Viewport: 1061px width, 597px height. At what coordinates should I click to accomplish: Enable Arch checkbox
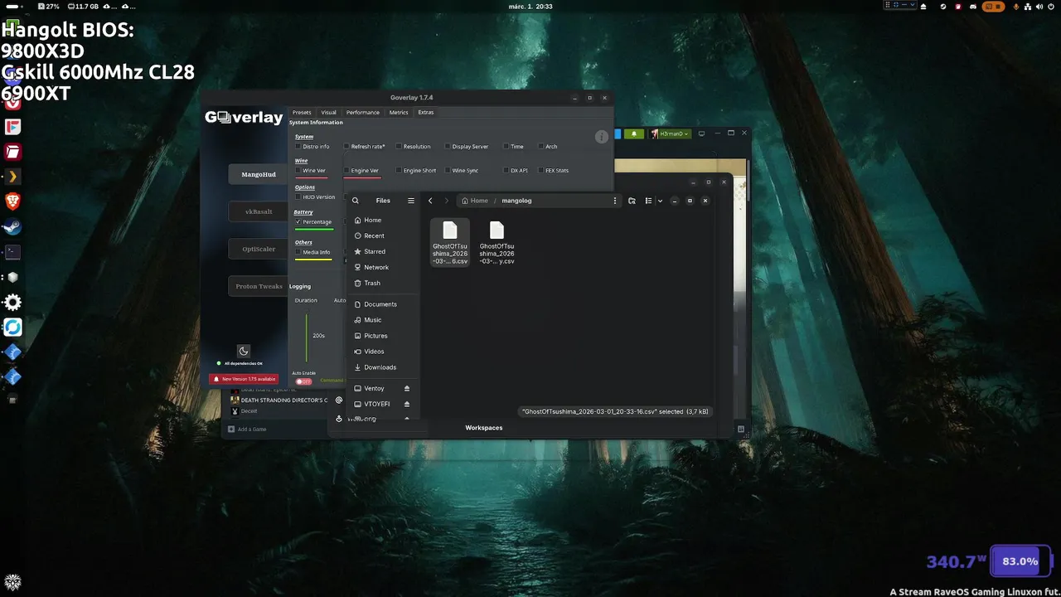click(x=540, y=147)
